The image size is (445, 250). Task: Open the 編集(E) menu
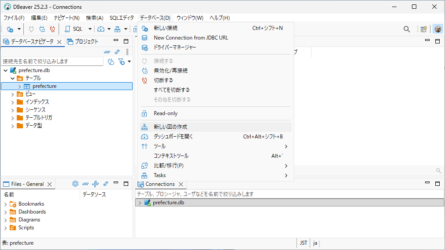click(39, 18)
